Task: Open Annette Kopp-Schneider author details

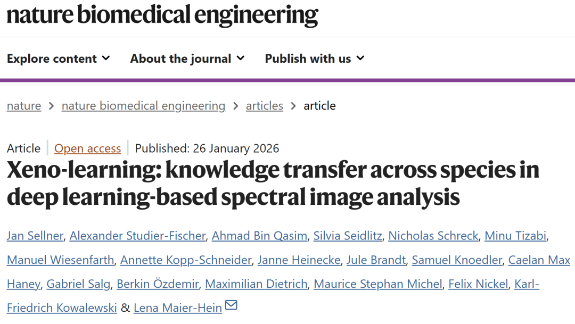Action: tap(186, 260)
